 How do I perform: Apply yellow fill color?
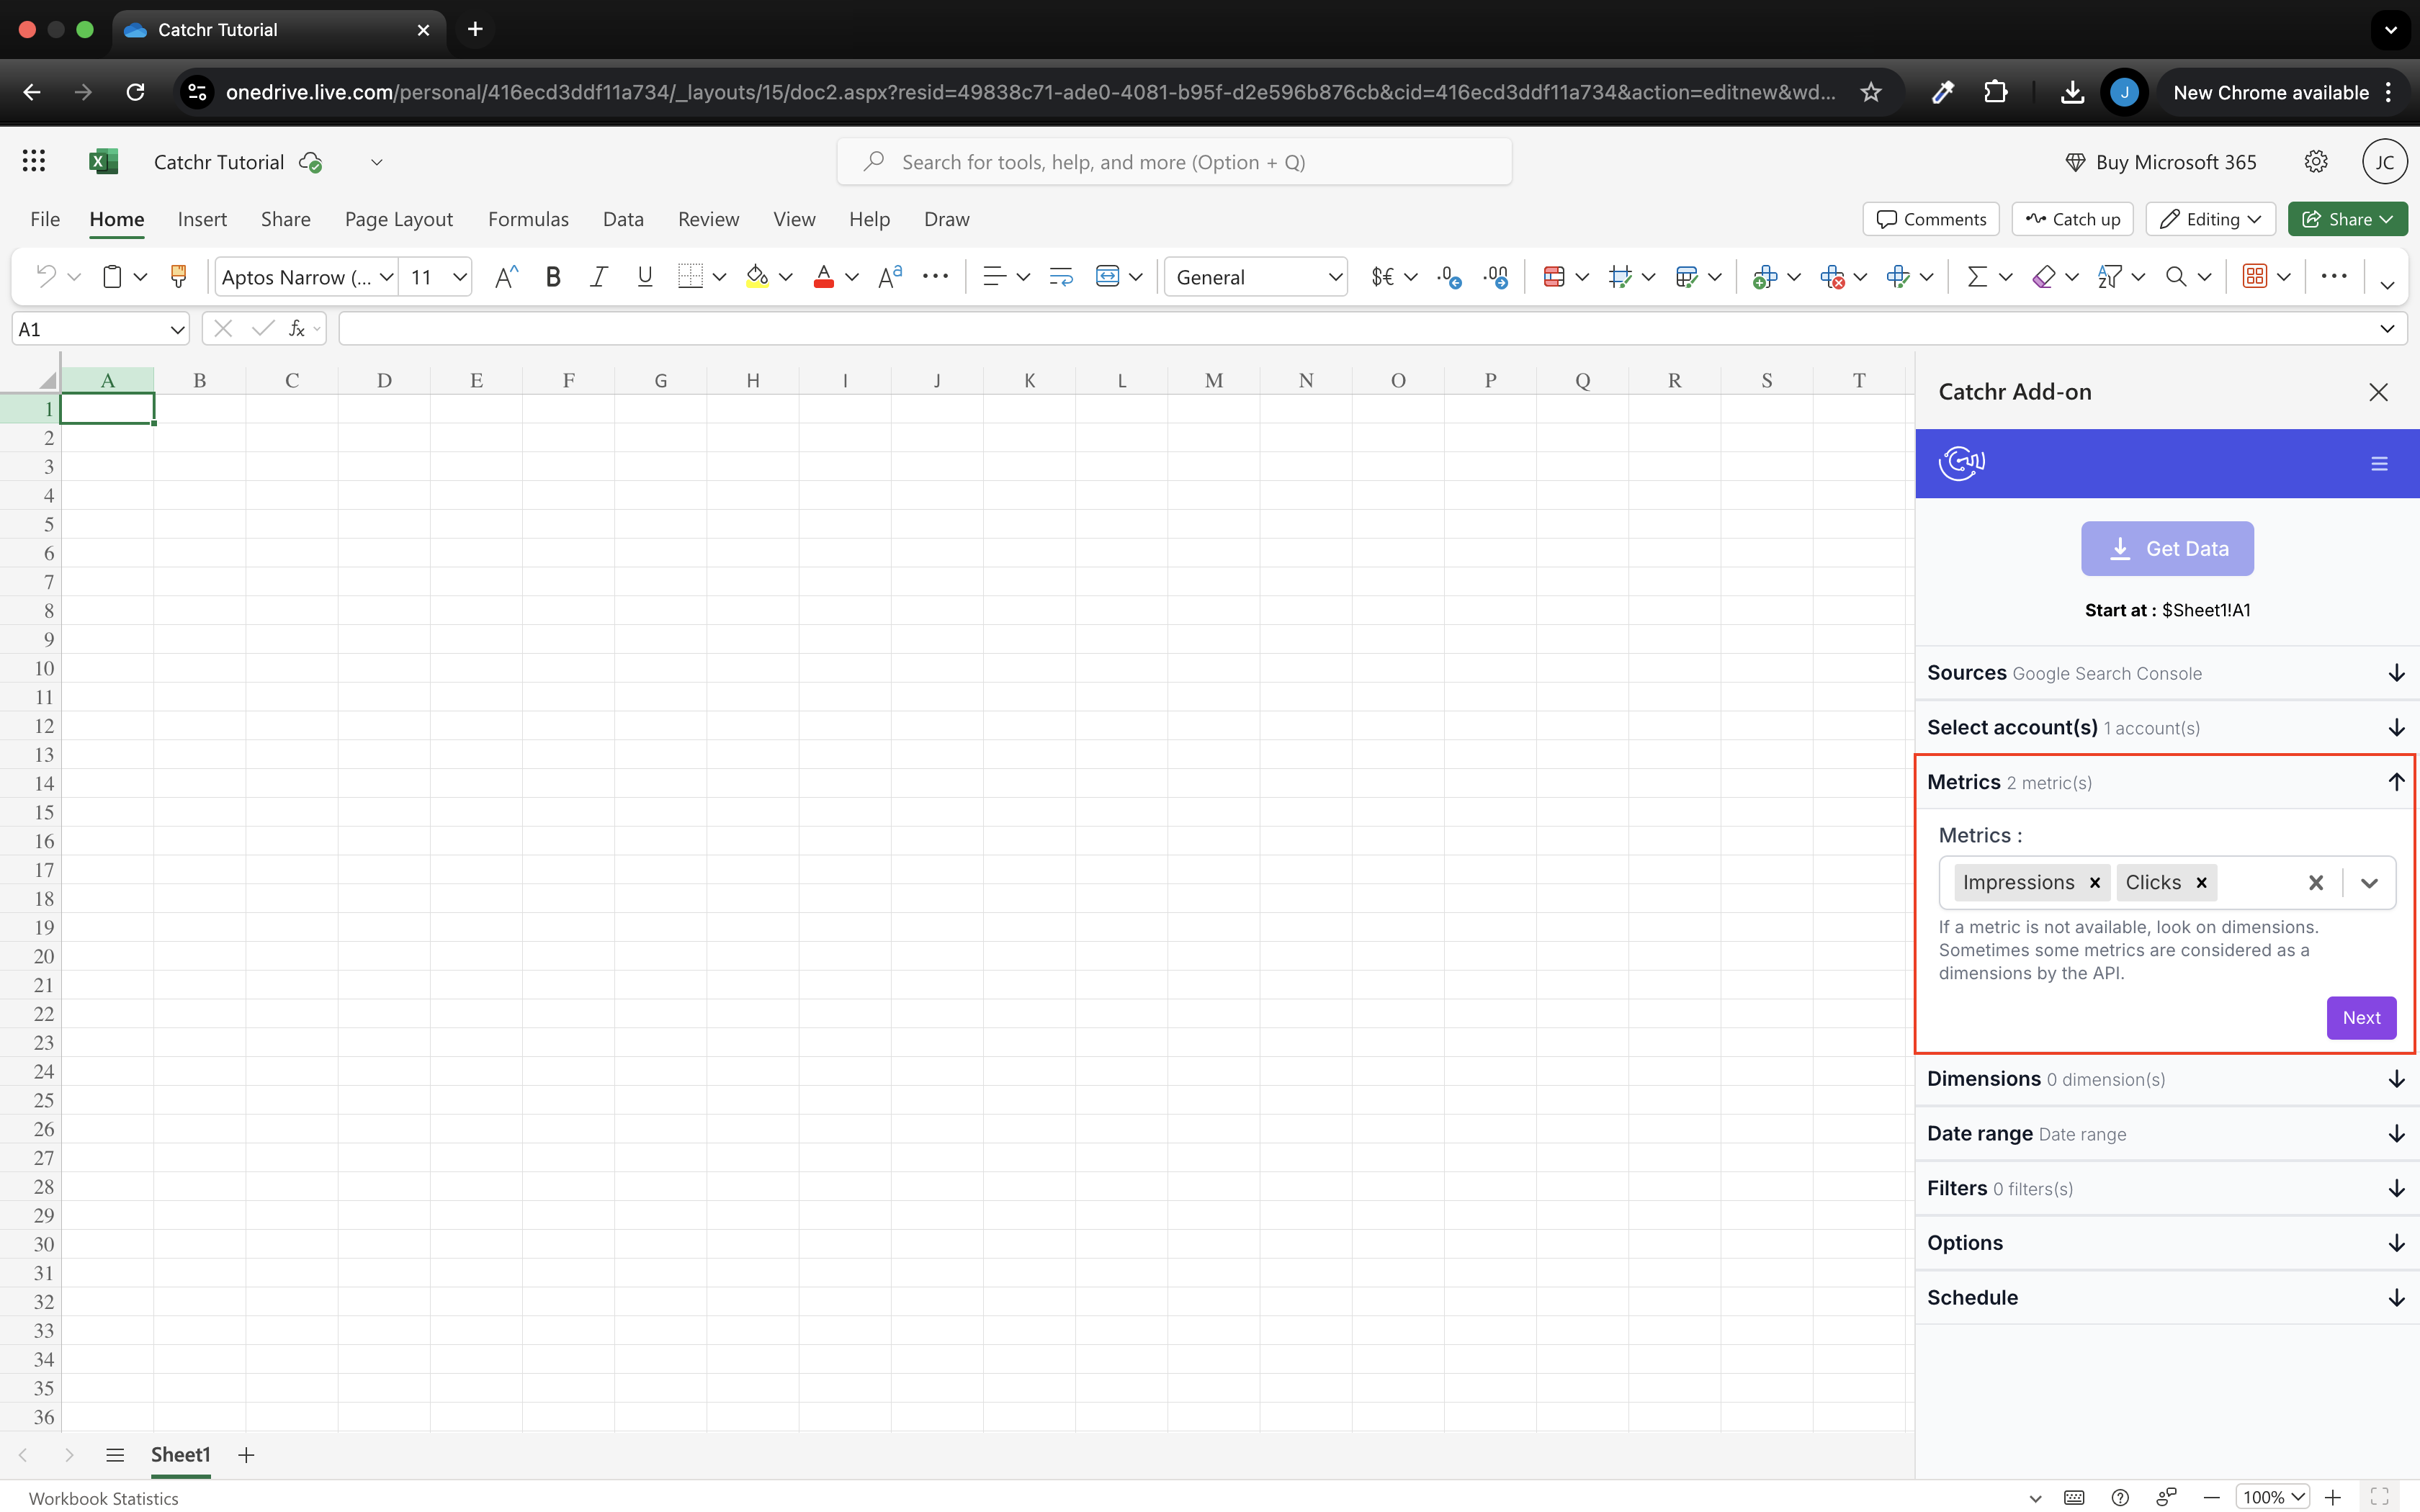pyautogui.click(x=758, y=277)
